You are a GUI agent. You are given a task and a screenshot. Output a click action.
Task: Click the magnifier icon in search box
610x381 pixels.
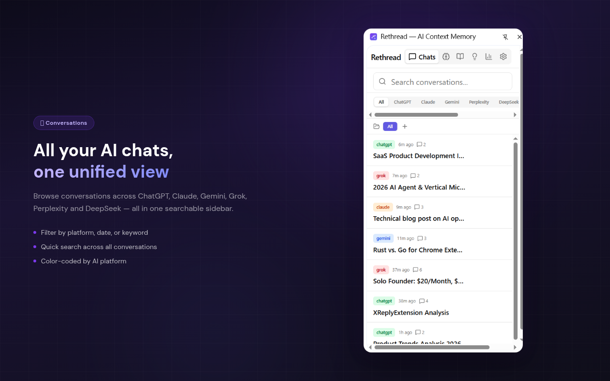[382, 81]
